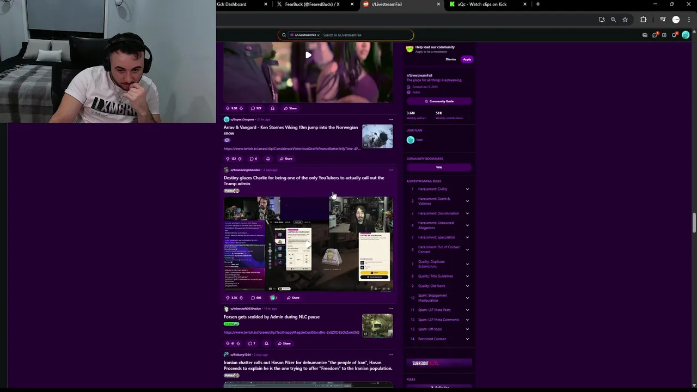This screenshot has width=697, height=392.
Task: Open the Chrome three-dot menu
Action: [x=689, y=20]
